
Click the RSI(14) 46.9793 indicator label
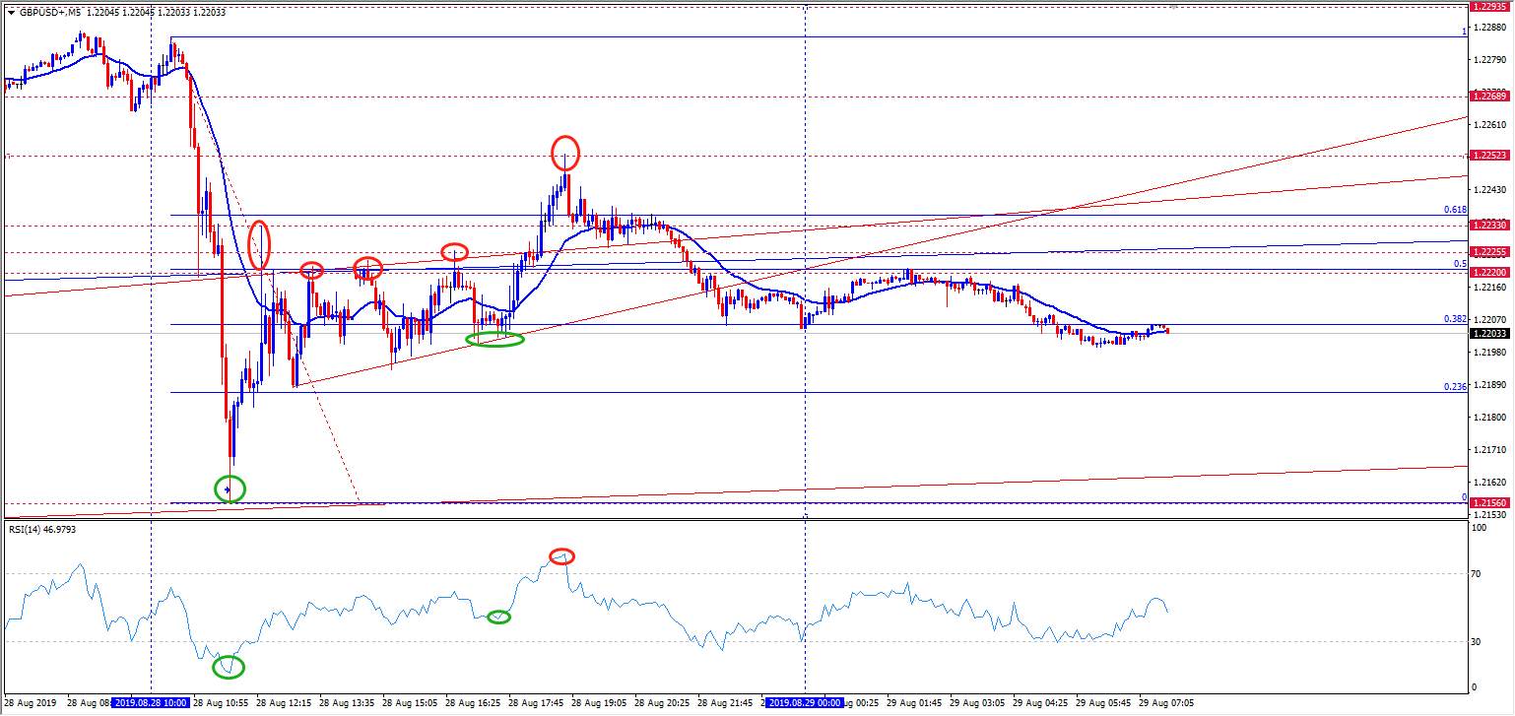(x=42, y=530)
